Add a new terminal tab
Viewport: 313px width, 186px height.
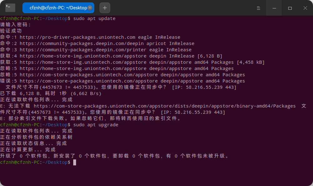point(105,8)
